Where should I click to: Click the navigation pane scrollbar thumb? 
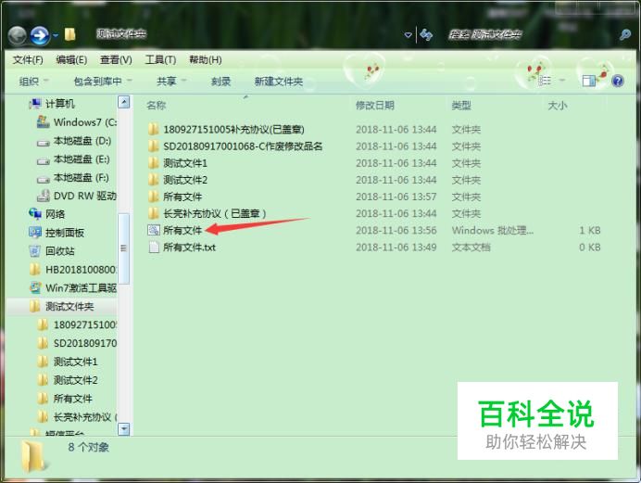(x=124, y=248)
